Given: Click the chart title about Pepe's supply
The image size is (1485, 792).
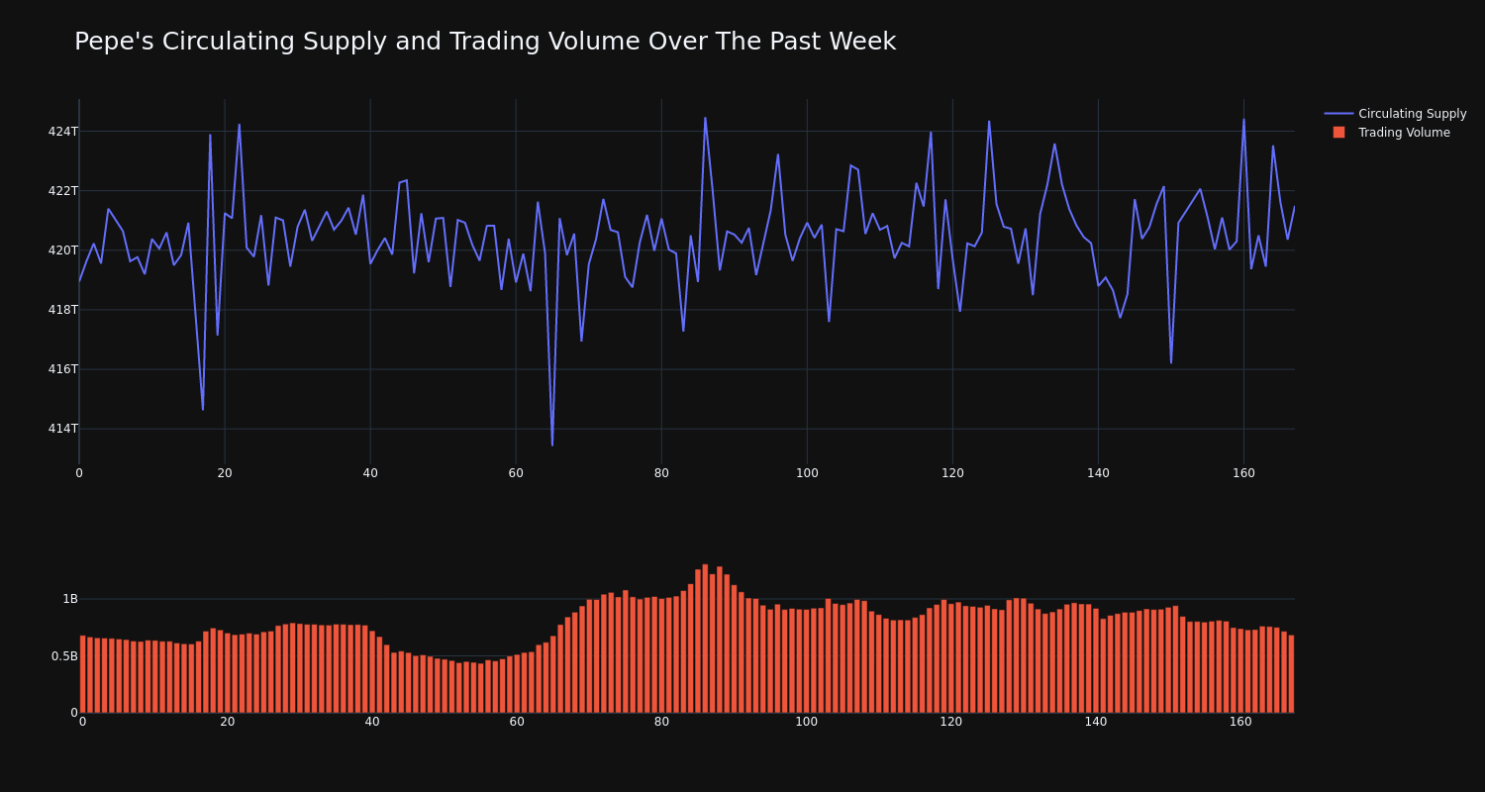Looking at the screenshot, I should pyautogui.click(x=485, y=42).
